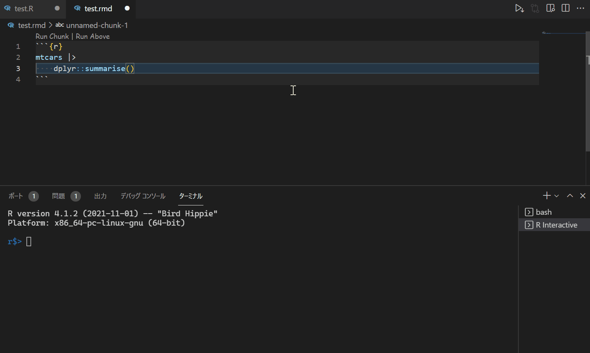The width and height of the screenshot is (590, 353).
Task: Toggle panel maximize with the chevron-up icon
Action: pos(570,196)
